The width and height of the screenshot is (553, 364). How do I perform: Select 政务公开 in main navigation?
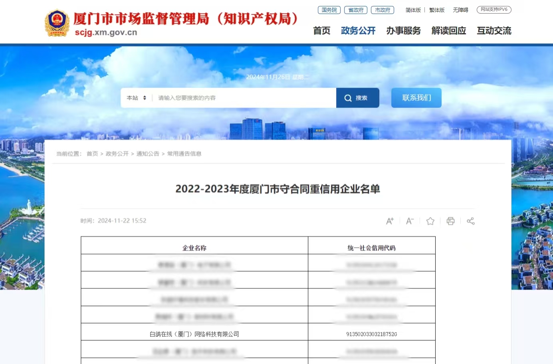pos(358,31)
